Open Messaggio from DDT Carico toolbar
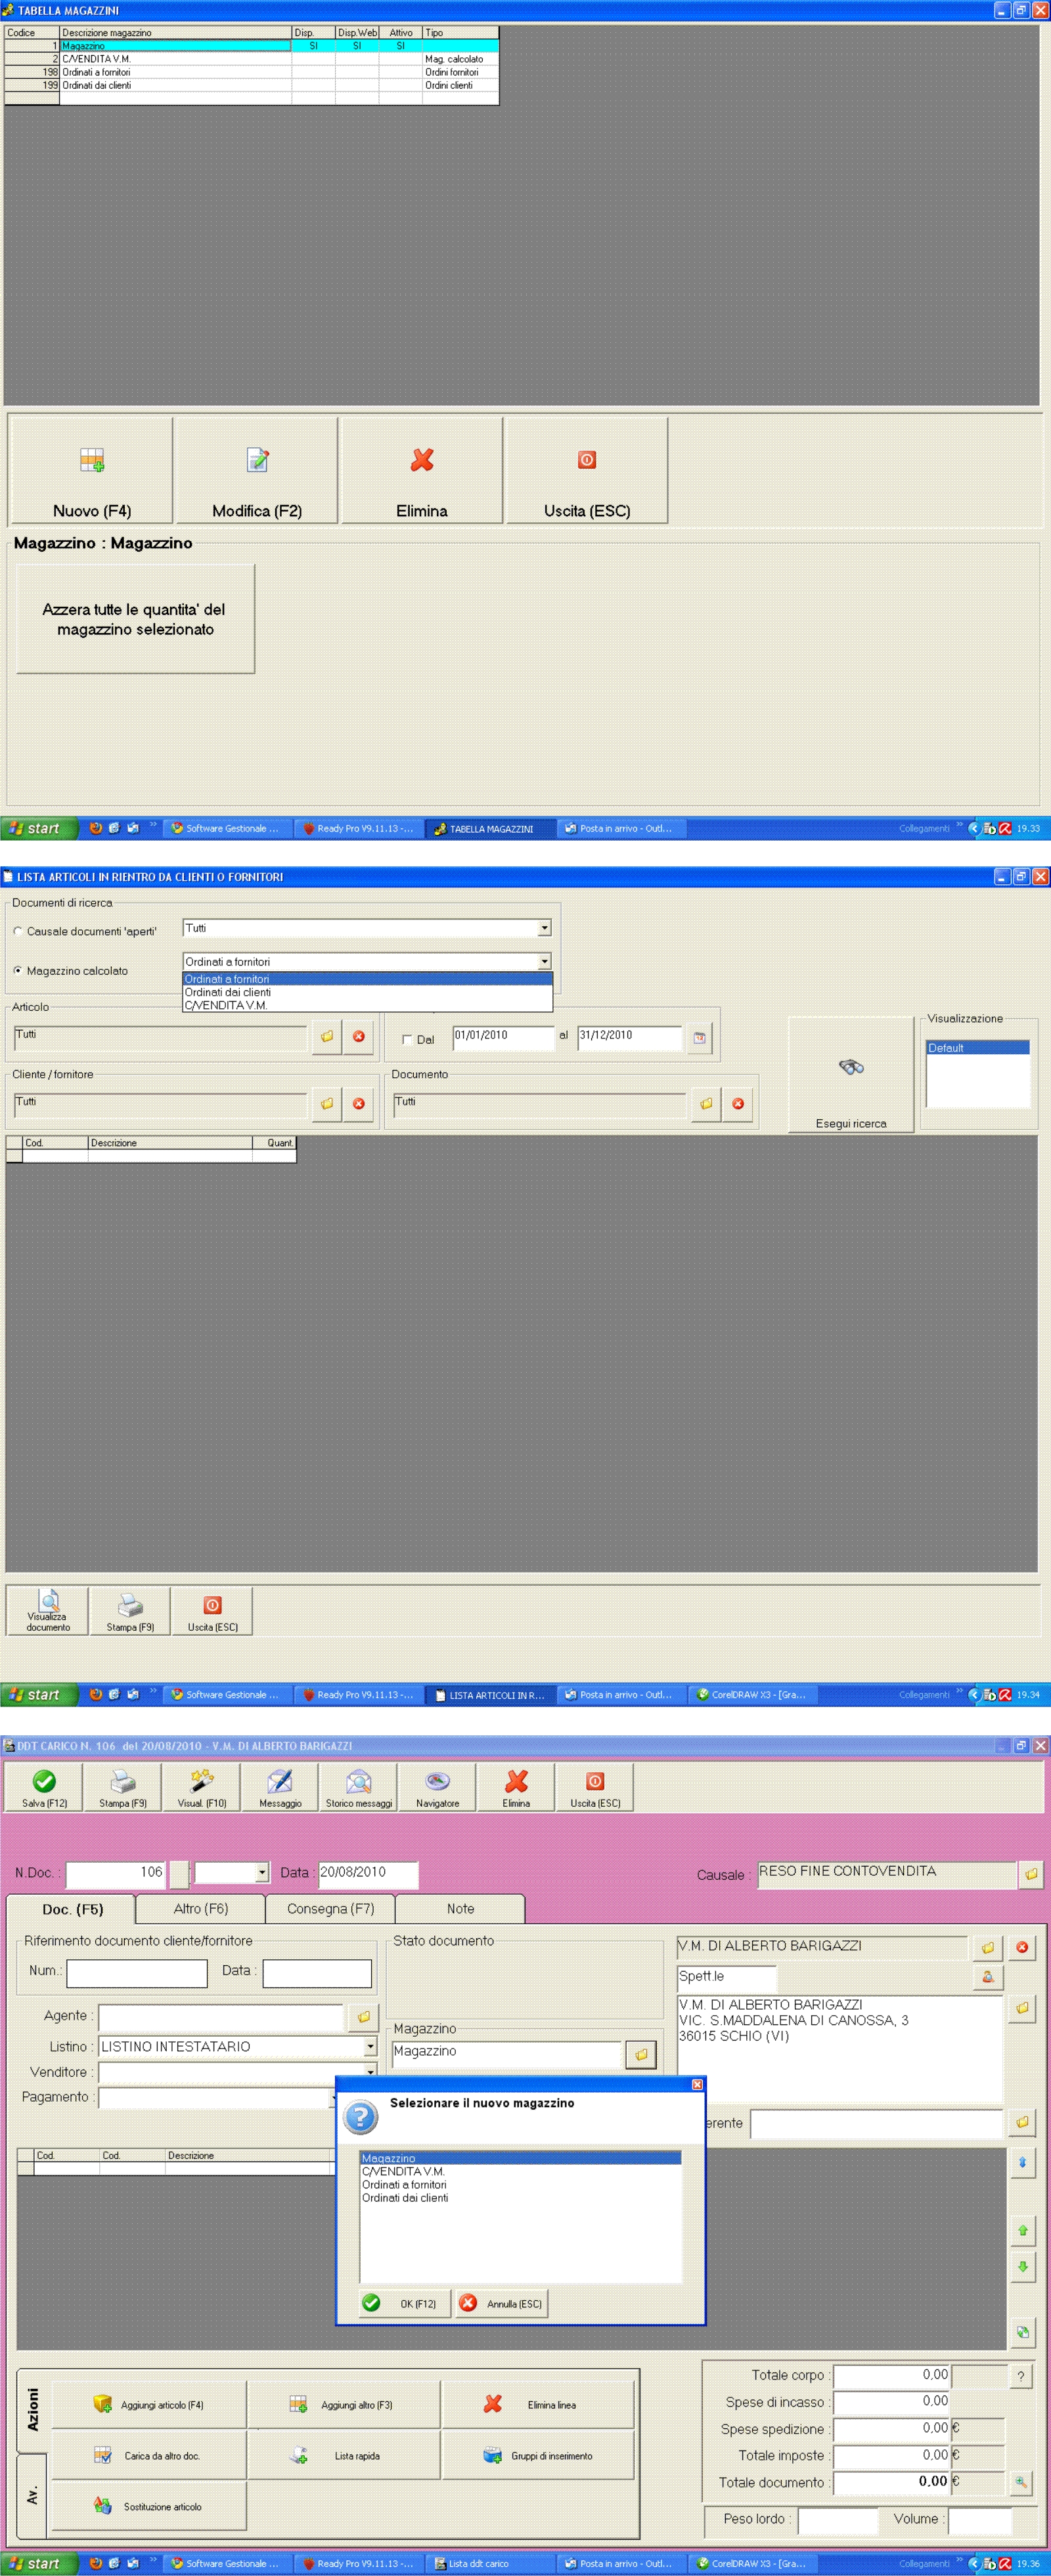1051x2576 pixels. (x=280, y=1787)
